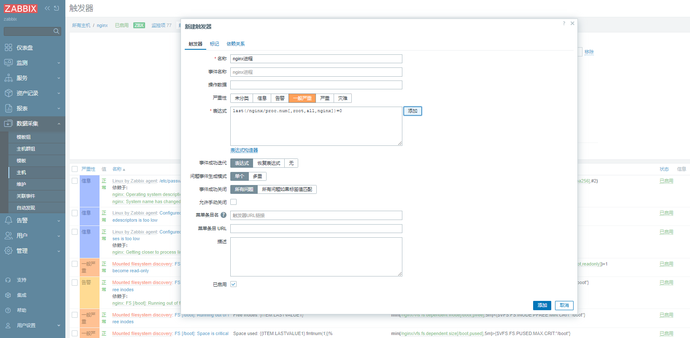Toggle 允许手动关闭 checkbox

pos(233,202)
